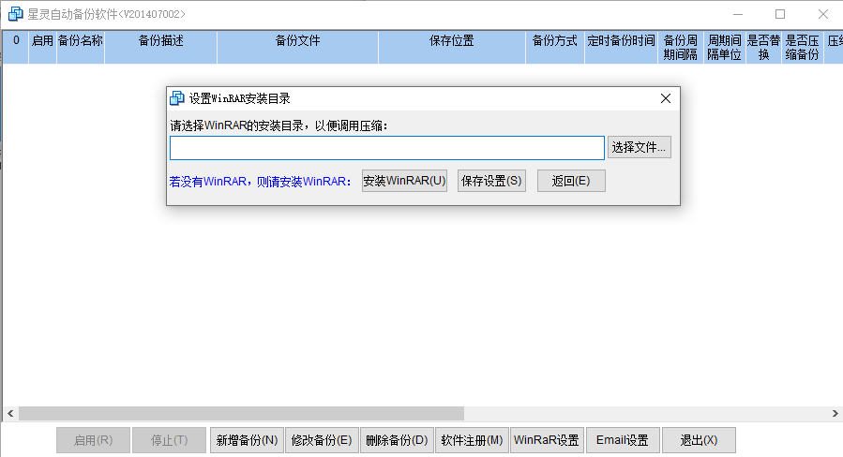Click the horizontal scrollbar right arrow
This screenshot has height=457, width=843.
click(835, 413)
